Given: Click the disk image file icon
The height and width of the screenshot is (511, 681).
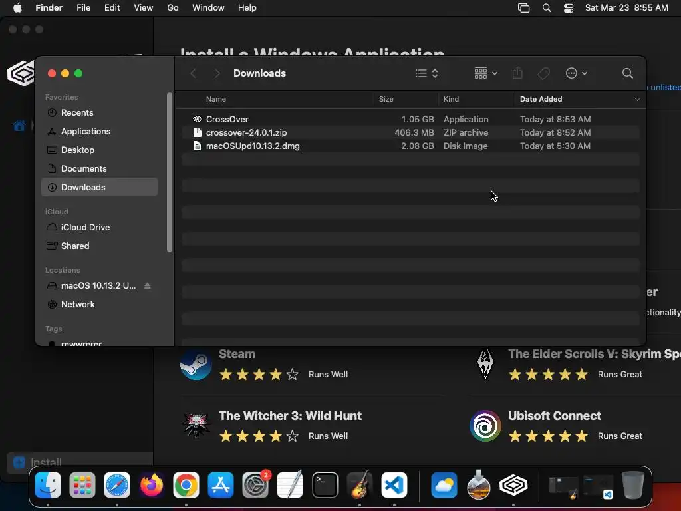Looking at the screenshot, I should click(197, 146).
